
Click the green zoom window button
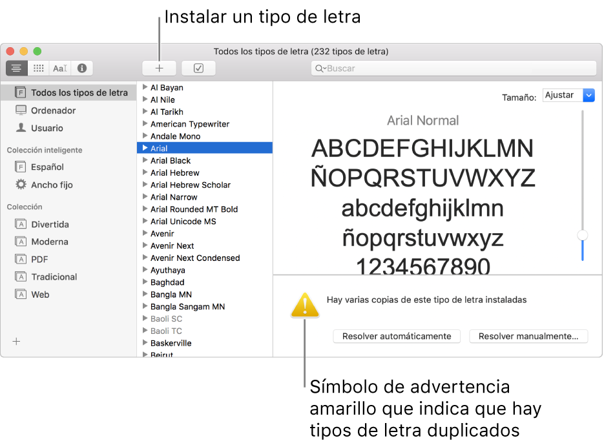pos(37,51)
